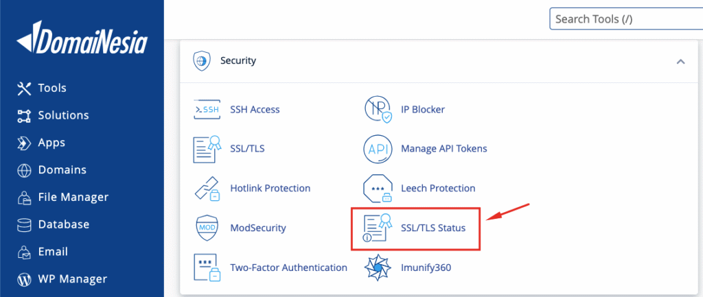Click the WordPress icon for WP Manager
The image size is (703, 297).
click(x=24, y=280)
